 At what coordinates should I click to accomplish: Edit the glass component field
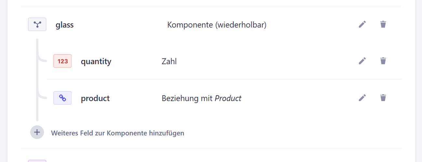click(362, 24)
